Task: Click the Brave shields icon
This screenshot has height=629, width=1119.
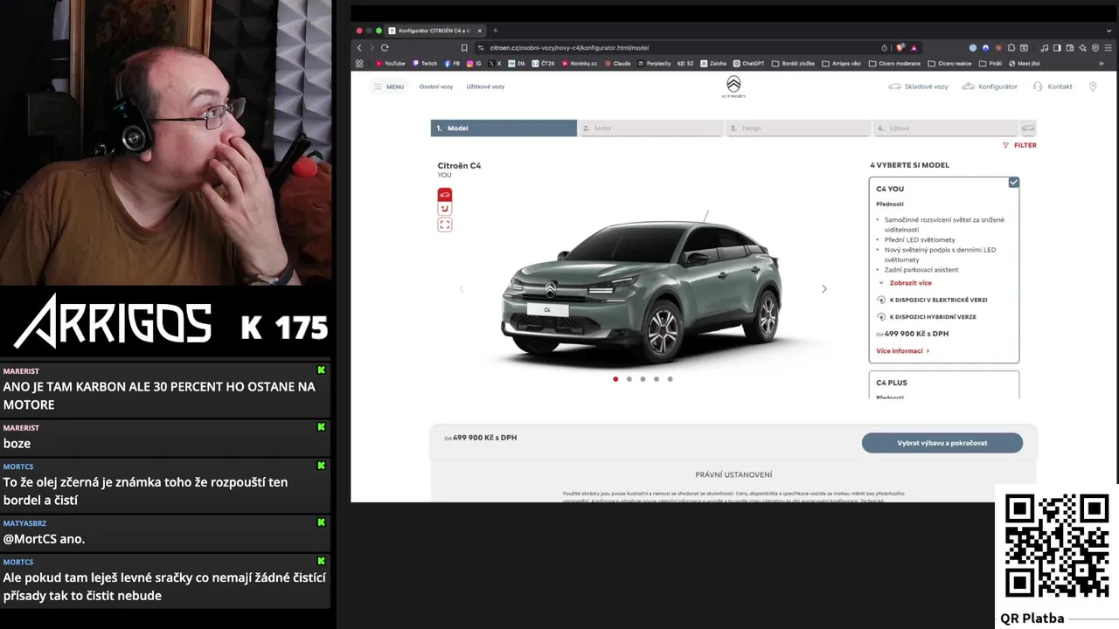Action: (x=900, y=47)
